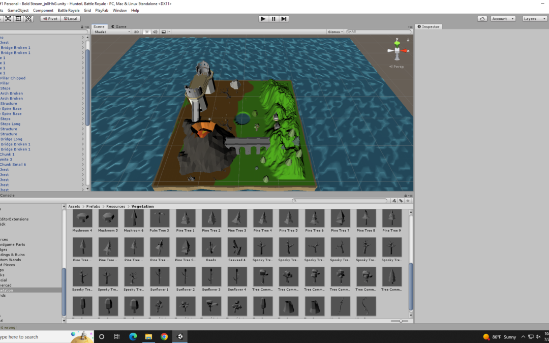Switch to the Scene tab

click(x=99, y=26)
